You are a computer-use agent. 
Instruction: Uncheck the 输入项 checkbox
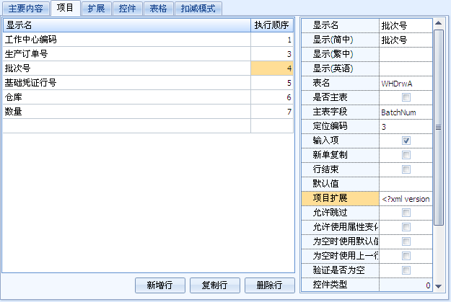point(406,141)
